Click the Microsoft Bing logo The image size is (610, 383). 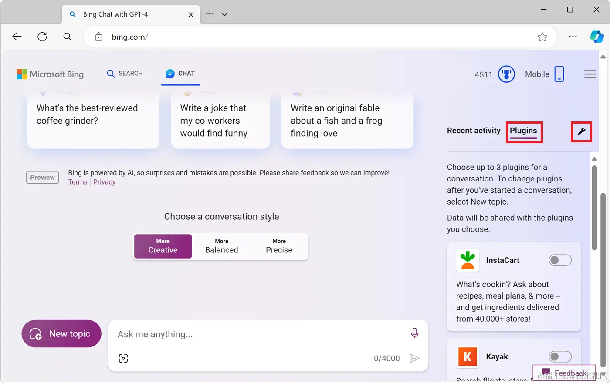click(50, 74)
